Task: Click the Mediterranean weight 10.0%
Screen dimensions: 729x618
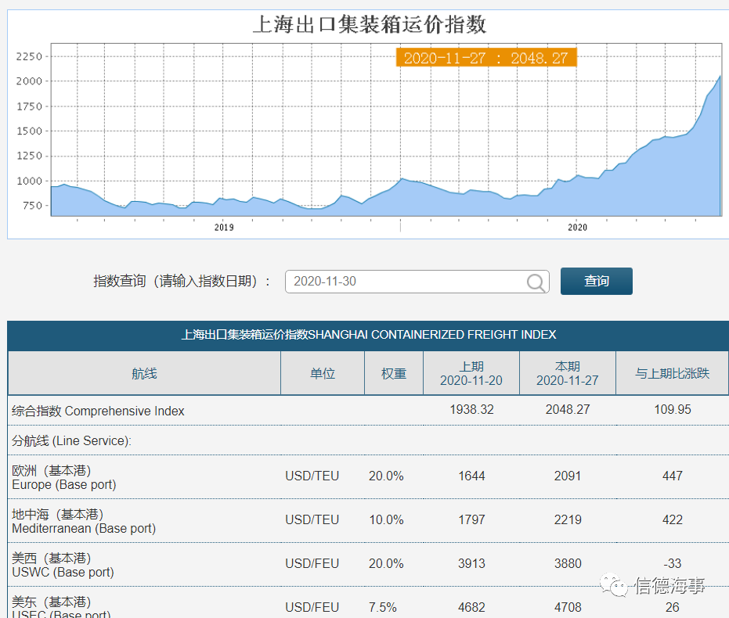Action: [x=386, y=520]
